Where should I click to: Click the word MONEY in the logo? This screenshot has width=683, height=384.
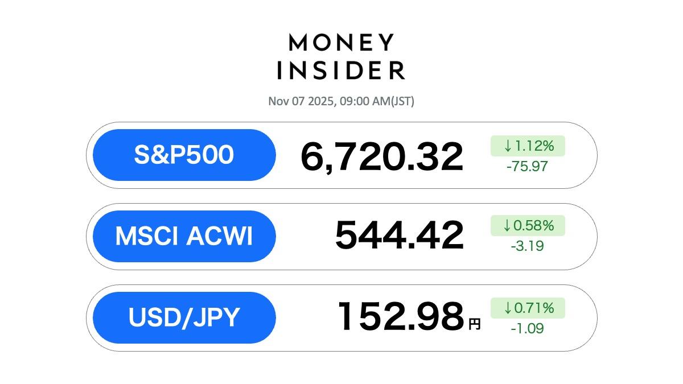coord(341,43)
